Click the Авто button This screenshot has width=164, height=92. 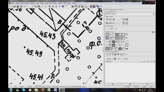pos(119,59)
